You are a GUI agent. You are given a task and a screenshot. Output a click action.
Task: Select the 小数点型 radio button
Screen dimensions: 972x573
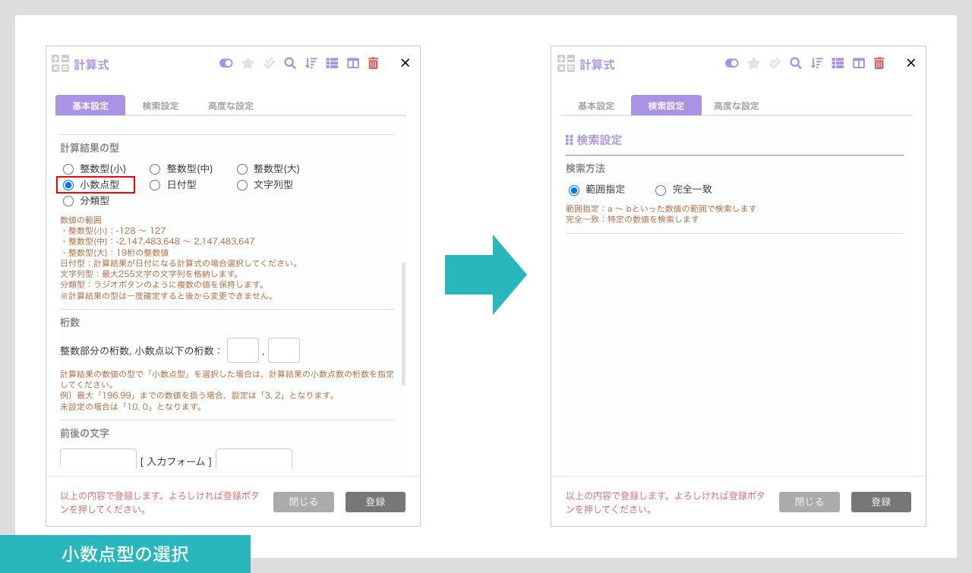68,185
